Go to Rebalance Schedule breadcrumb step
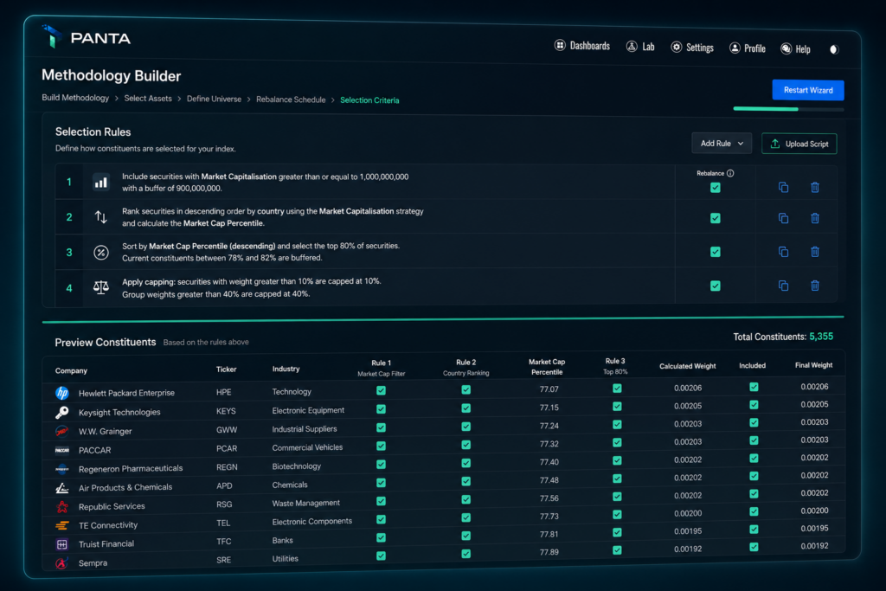The height and width of the screenshot is (591, 886). click(291, 100)
